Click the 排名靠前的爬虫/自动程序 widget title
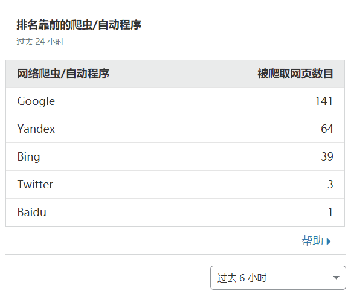Viewport: 351px width, 291px height. [79, 25]
